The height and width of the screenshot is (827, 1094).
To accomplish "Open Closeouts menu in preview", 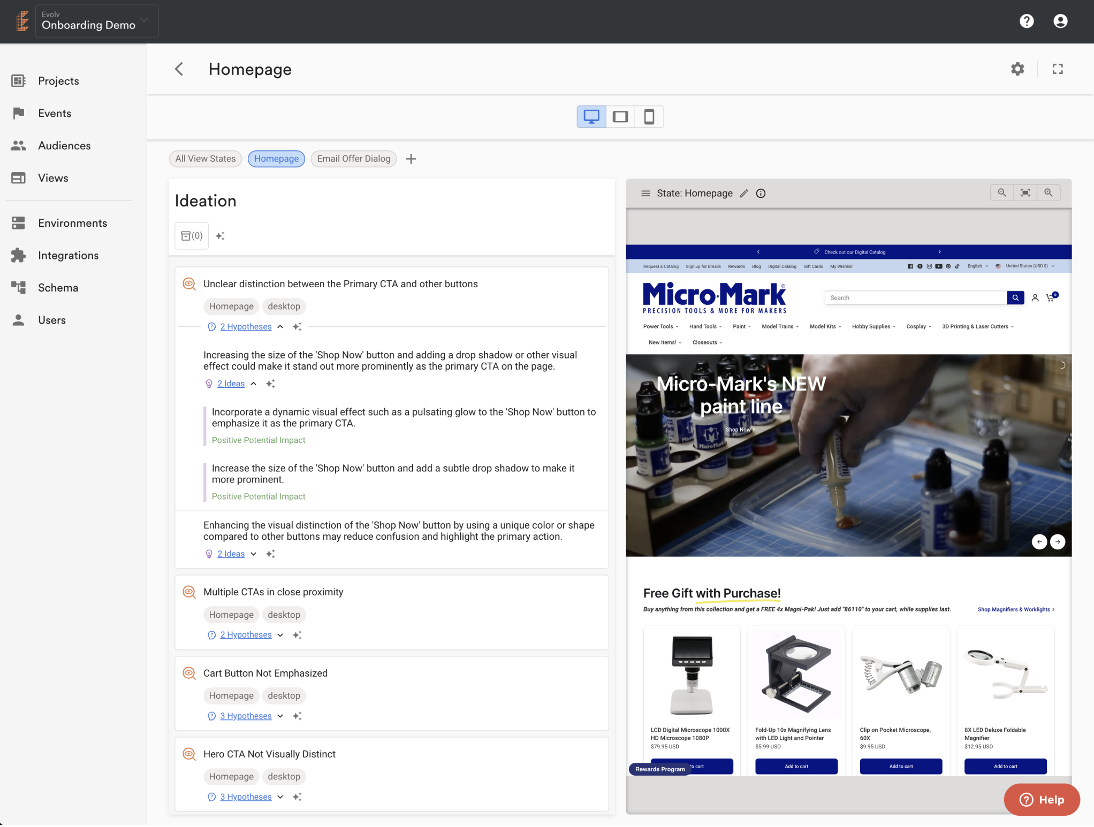I will click(x=706, y=343).
